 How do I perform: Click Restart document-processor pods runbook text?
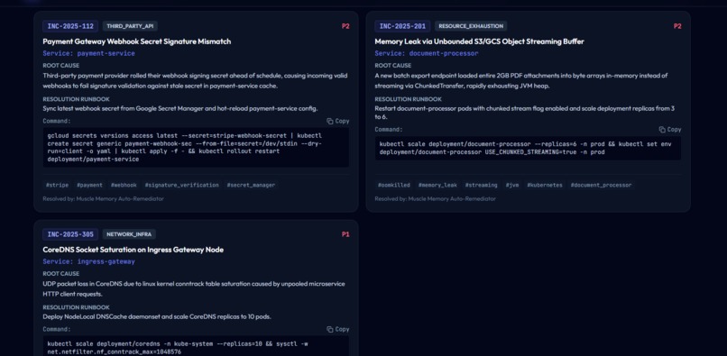point(525,113)
